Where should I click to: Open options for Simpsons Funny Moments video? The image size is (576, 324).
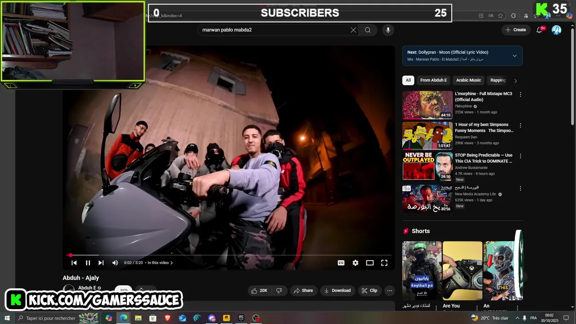pyautogui.click(x=521, y=125)
